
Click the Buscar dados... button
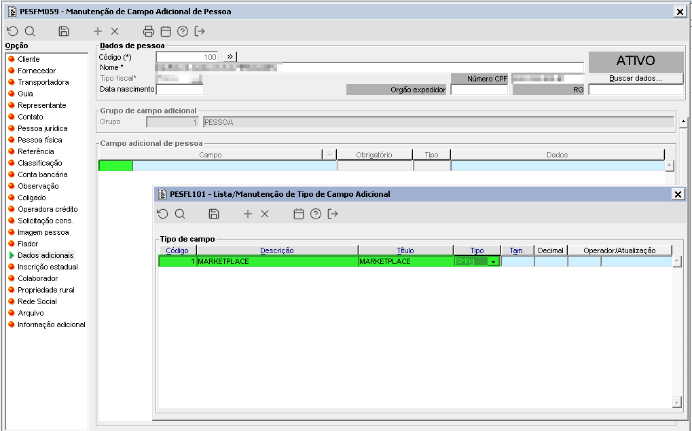point(636,79)
